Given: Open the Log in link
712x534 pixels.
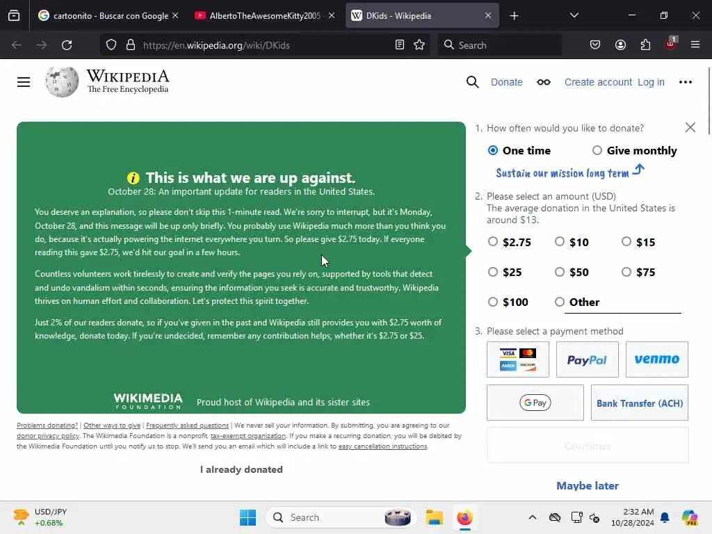Looking at the screenshot, I should click(651, 82).
